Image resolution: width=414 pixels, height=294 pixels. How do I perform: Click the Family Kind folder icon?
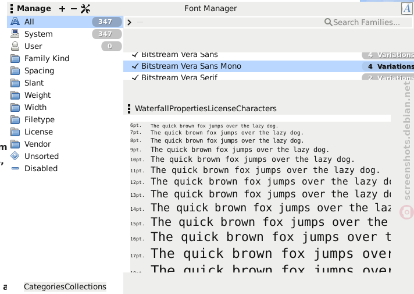pyautogui.click(x=15, y=58)
